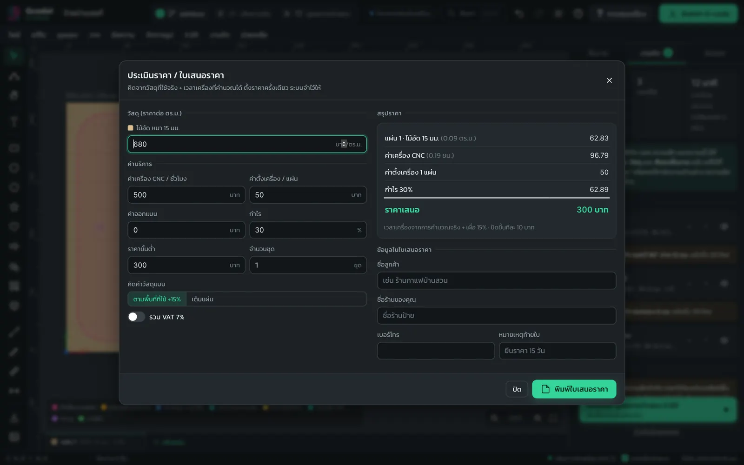Click the spinner arrows in the 680 price field

pos(344,144)
